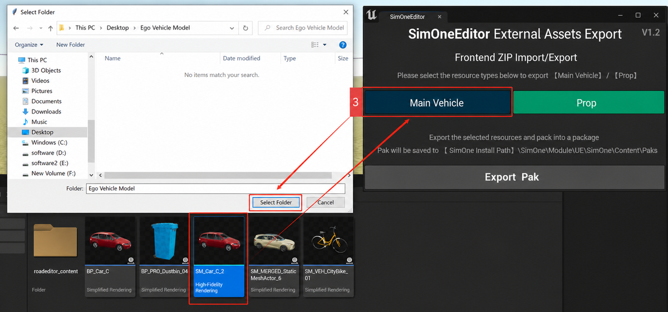668x312 pixels.
Task: Click This PC in address breadcrumb
Action: tap(85, 28)
